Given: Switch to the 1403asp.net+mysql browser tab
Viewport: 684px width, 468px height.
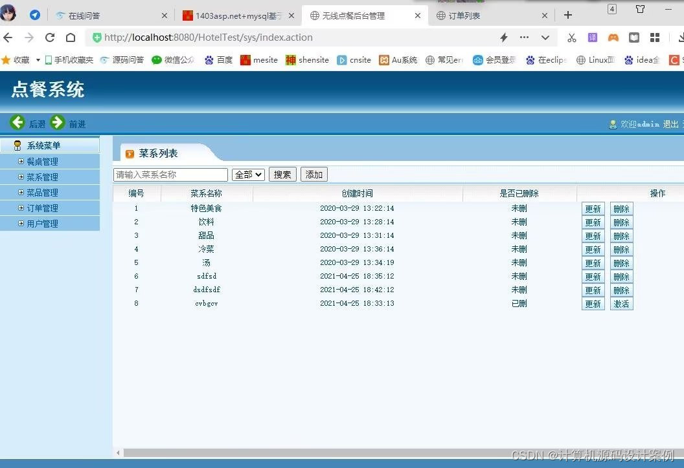Looking at the screenshot, I should pyautogui.click(x=238, y=16).
